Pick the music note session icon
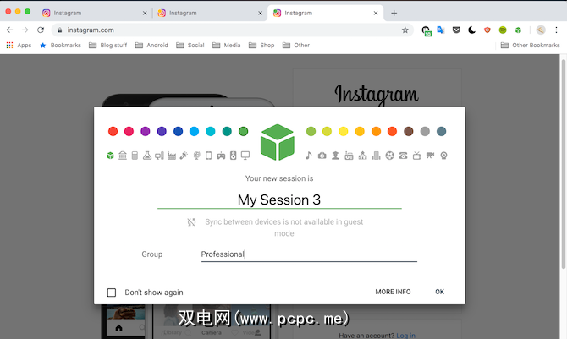This screenshot has width=567, height=339. click(308, 156)
